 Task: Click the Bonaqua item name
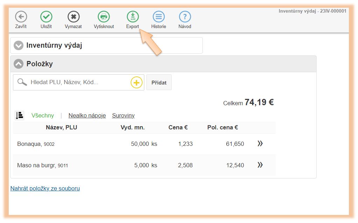[x=29, y=144]
